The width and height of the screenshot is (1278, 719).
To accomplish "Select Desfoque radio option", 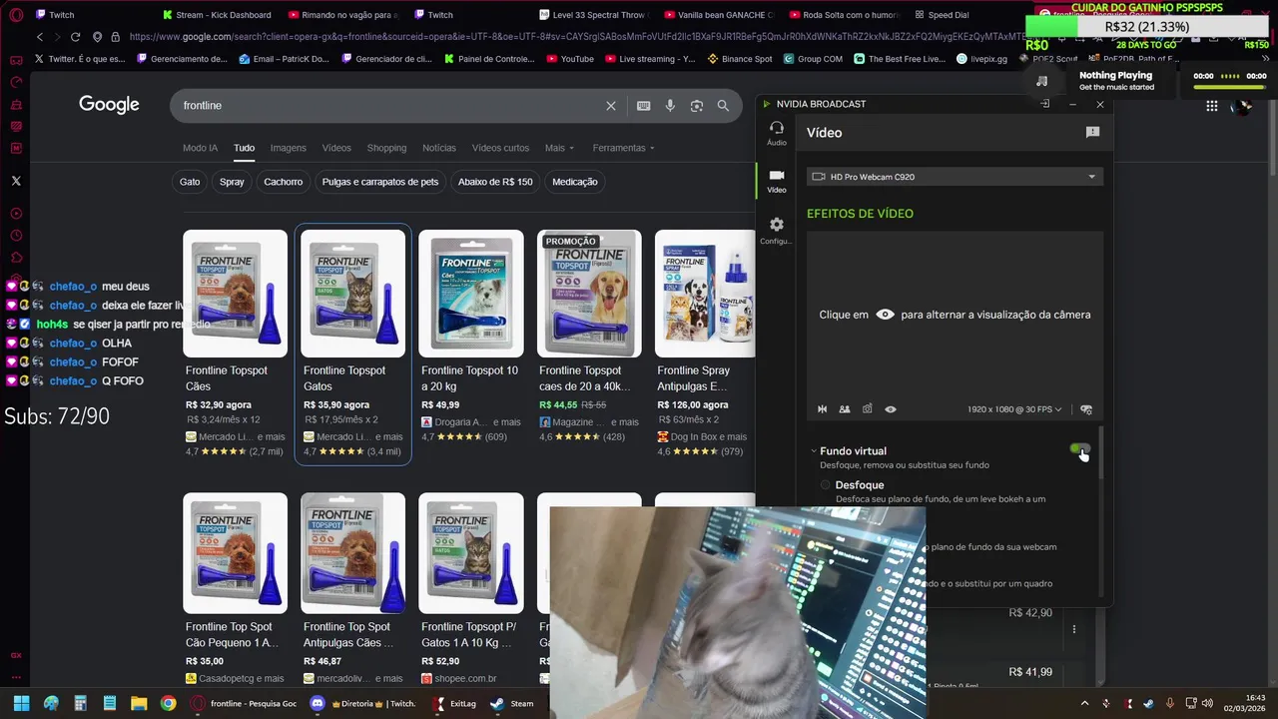I will pos(825,485).
